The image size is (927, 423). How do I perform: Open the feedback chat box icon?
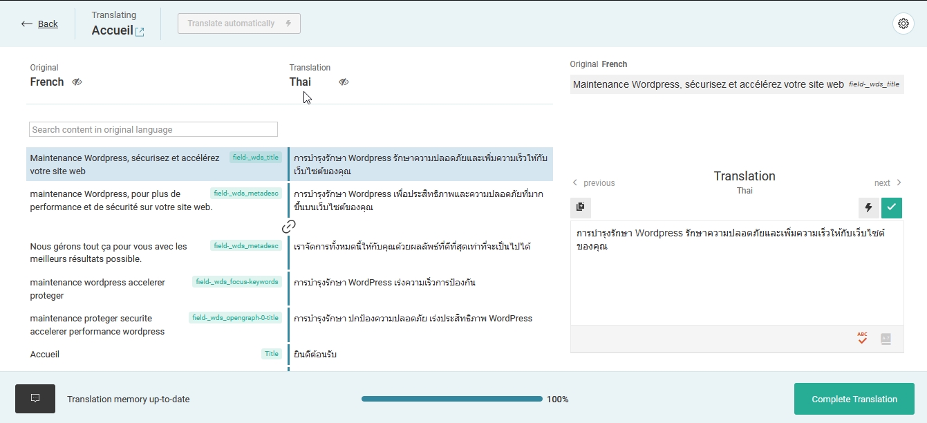pyautogui.click(x=35, y=399)
